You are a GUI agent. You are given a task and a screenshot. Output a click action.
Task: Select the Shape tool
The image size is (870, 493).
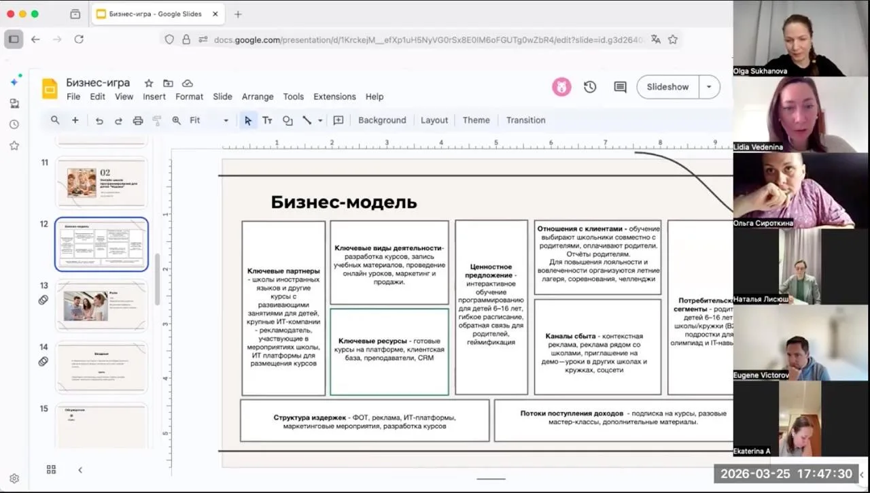288,120
